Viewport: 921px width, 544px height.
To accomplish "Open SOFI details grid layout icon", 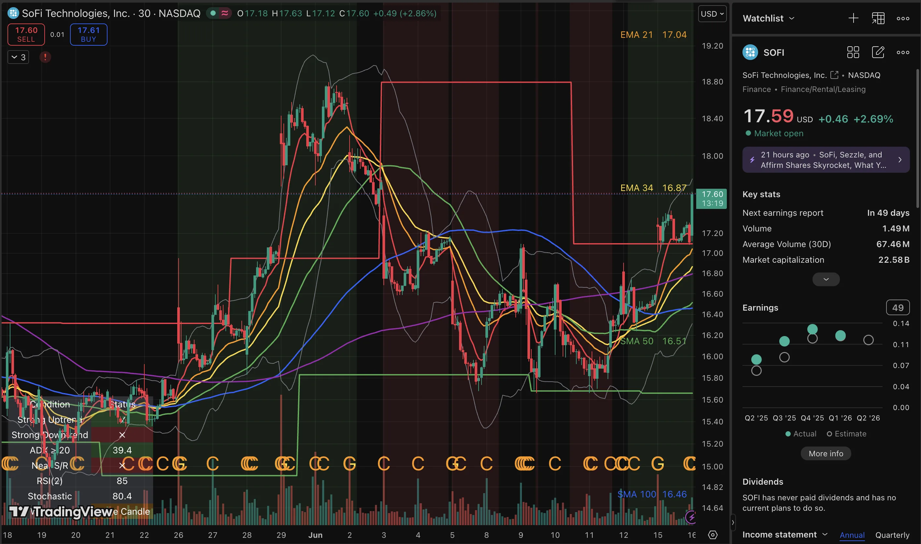I will (x=853, y=52).
